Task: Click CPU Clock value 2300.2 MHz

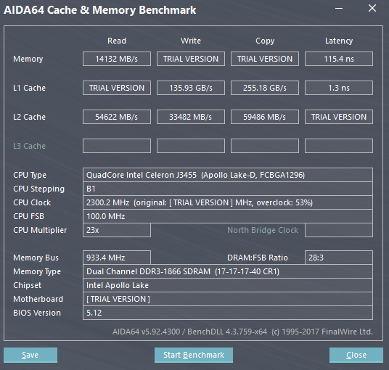Action: coord(228,202)
